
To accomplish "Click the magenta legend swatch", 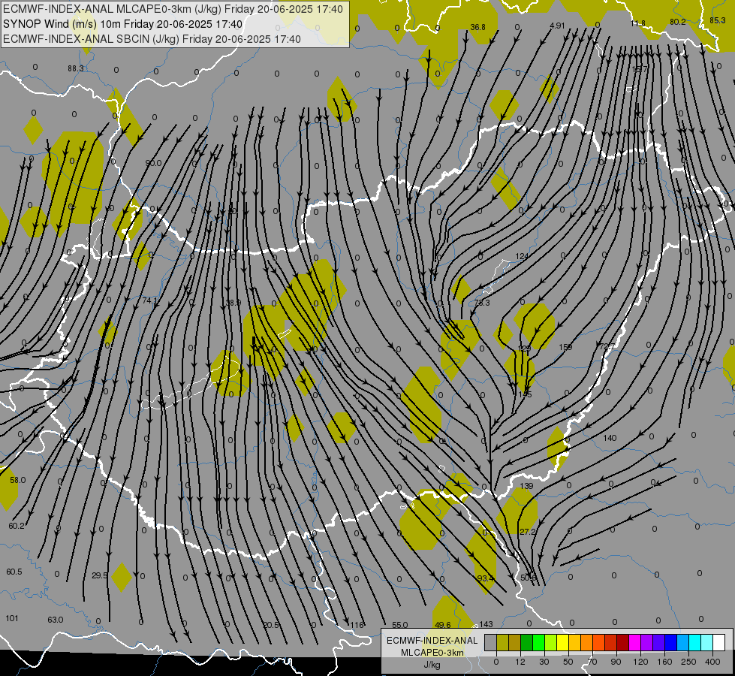I will [x=635, y=643].
